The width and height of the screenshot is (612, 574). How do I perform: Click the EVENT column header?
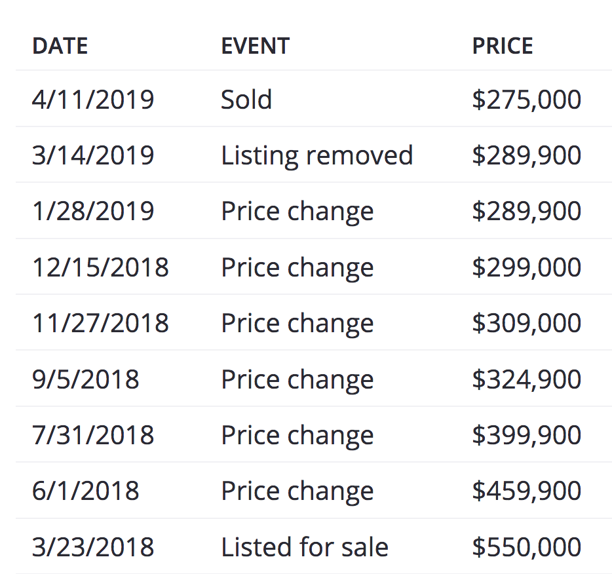coord(255,46)
